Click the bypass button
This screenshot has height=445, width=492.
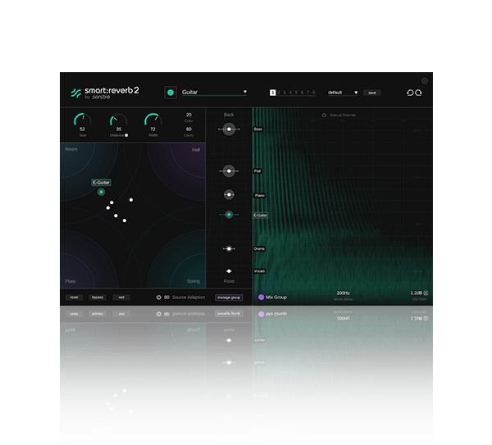98,297
